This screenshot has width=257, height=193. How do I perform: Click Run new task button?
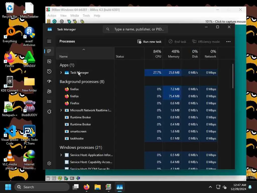(149, 41)
